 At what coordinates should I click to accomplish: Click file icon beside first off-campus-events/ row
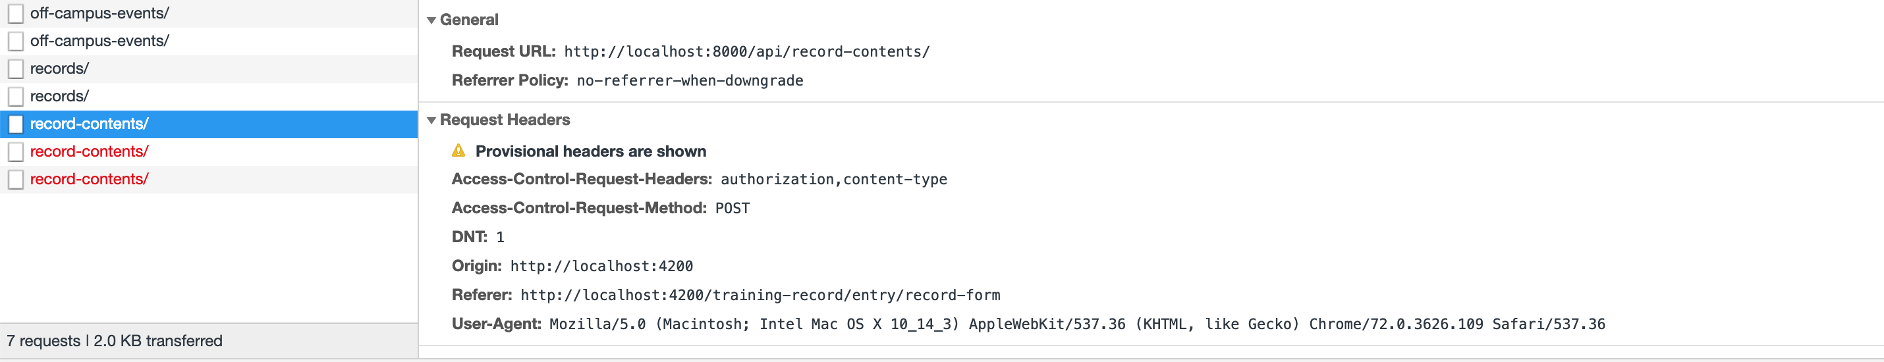(x=15, y=13)
